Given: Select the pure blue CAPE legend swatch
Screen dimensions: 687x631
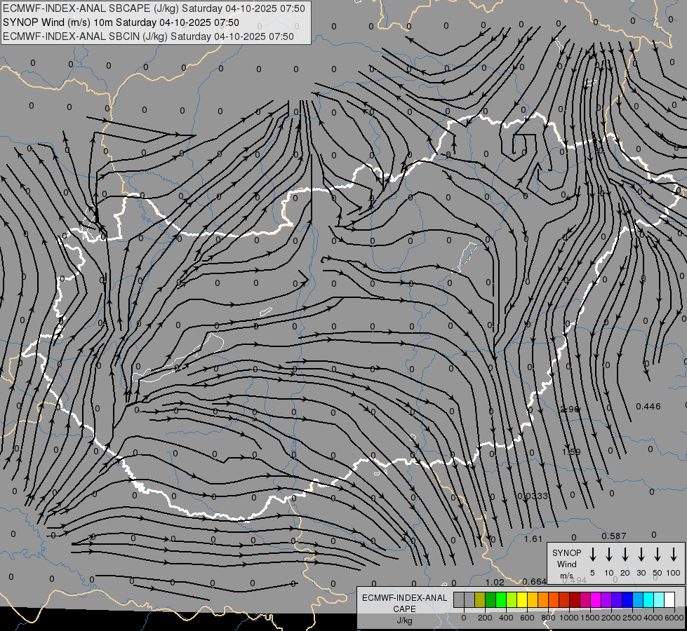Looking at the screenshot, I should [627, 600].
